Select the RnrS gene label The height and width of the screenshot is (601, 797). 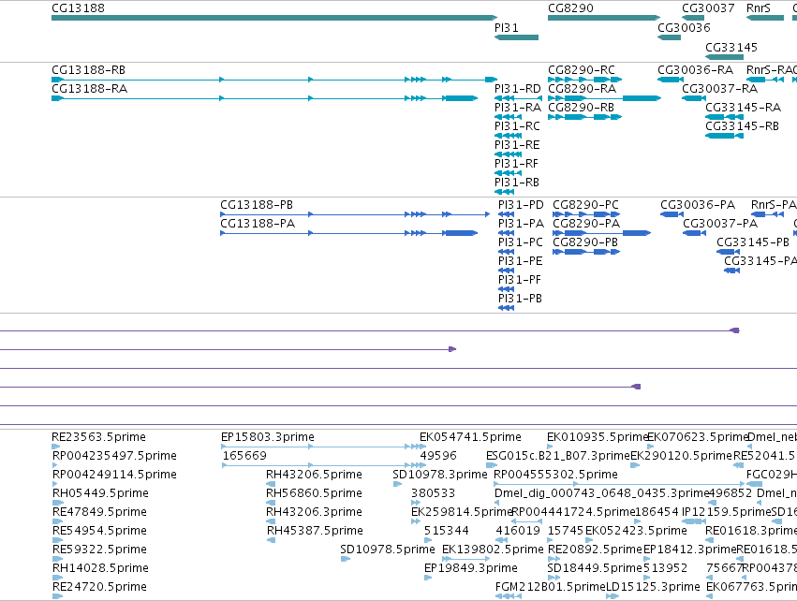[759, 8]
